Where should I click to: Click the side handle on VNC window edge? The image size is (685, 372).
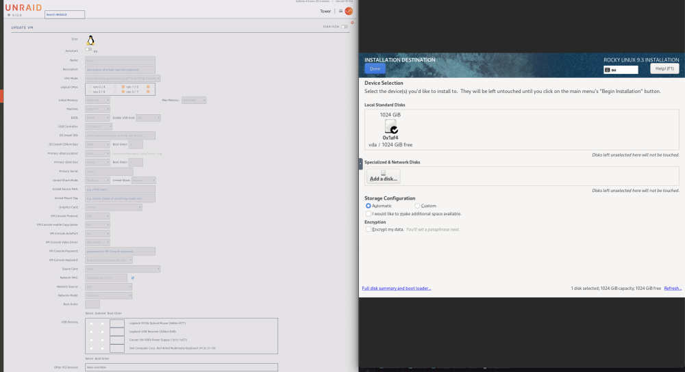360,163
